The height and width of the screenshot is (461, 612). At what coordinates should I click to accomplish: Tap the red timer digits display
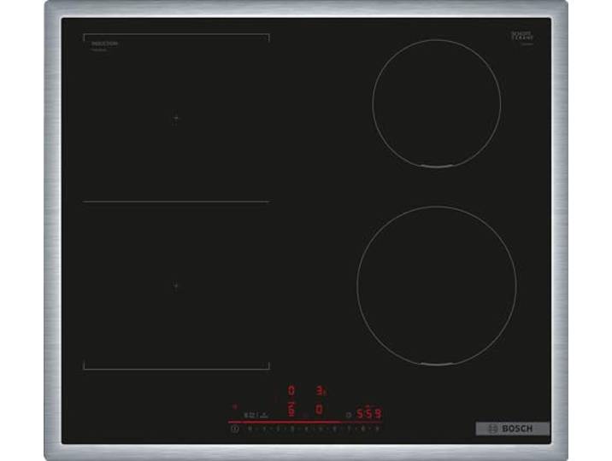(x=369, y=413)
